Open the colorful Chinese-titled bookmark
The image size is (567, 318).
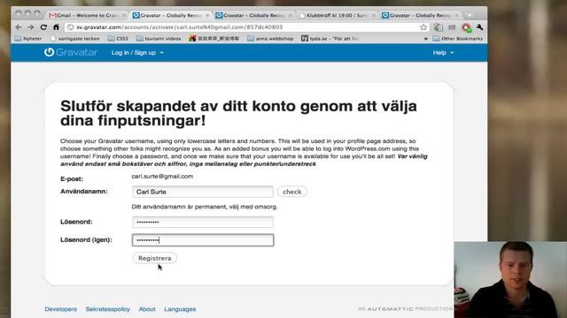pyautogui.click(x=214, y=38)
